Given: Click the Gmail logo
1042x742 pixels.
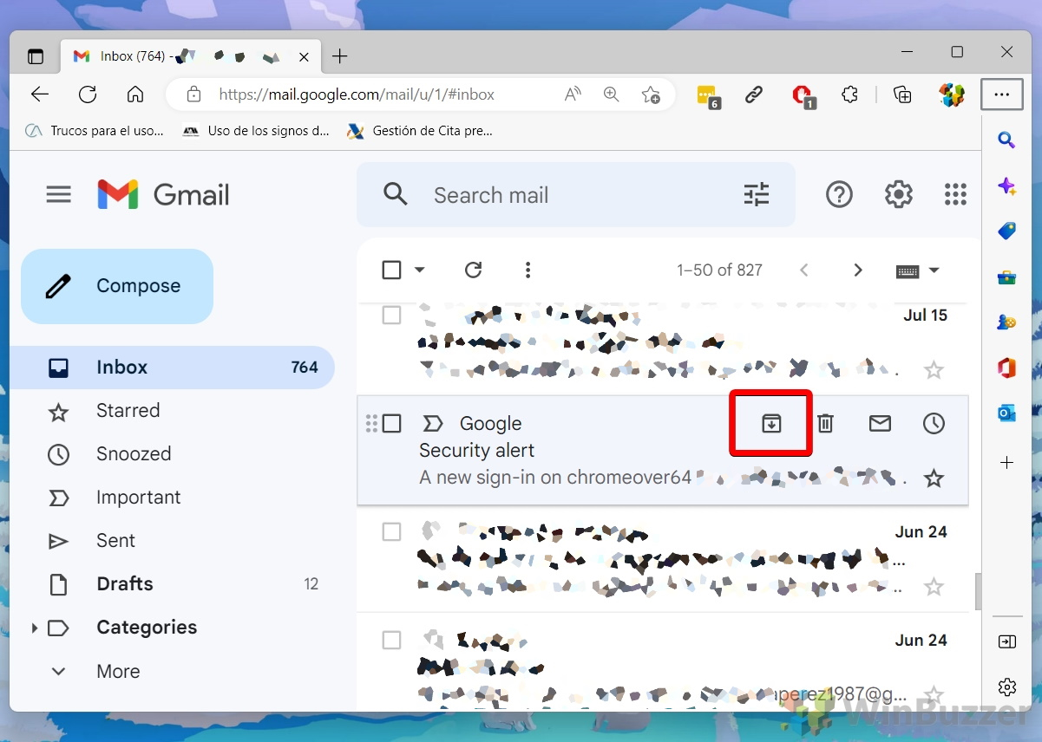Looking at the screenshot, I should pyautogui.click(x=163, y=194).
